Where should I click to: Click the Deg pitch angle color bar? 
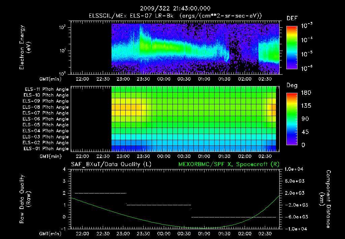(x=292, y=119)
